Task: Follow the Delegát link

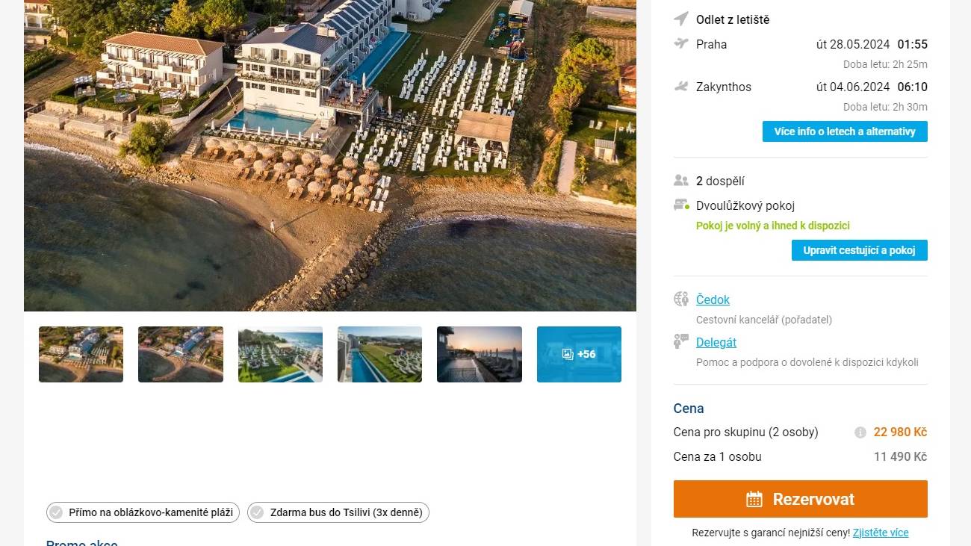Action: pos(716,342)
